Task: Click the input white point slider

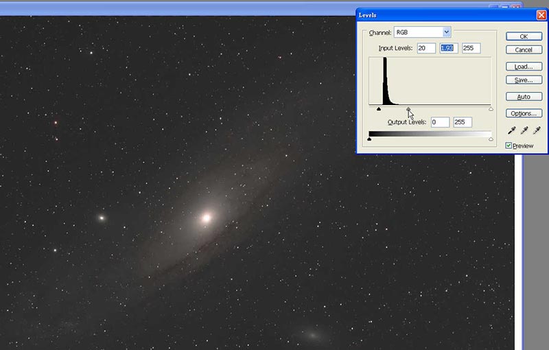Action: coord(491,108)
